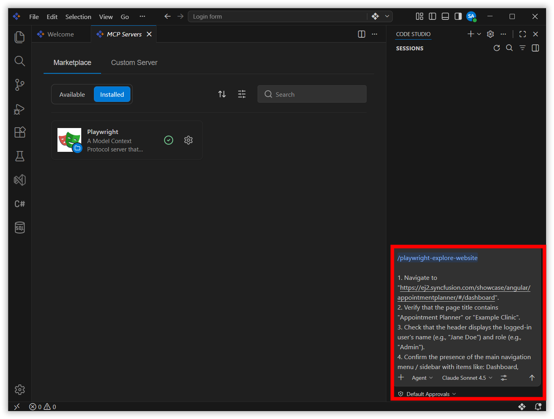
Task: Start a new Code Studio session
Action: (x=470, y=34)
